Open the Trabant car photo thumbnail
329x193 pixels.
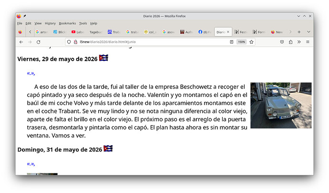[x=281, y=105]
